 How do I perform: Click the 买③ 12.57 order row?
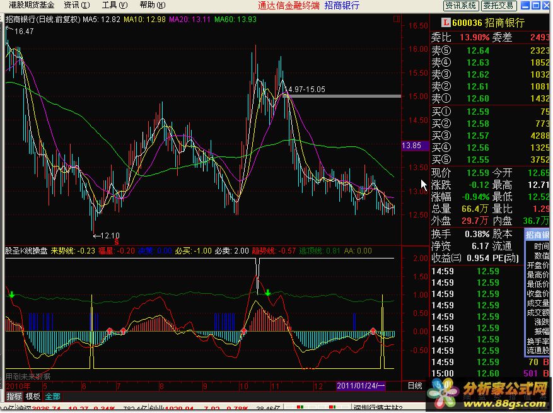[490, 136]
